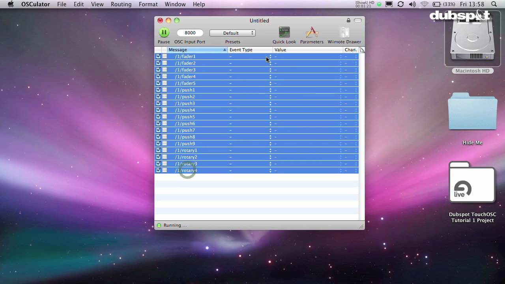
Task: Uncheck the /1/push1 checkbox
Action: point(158,90)
